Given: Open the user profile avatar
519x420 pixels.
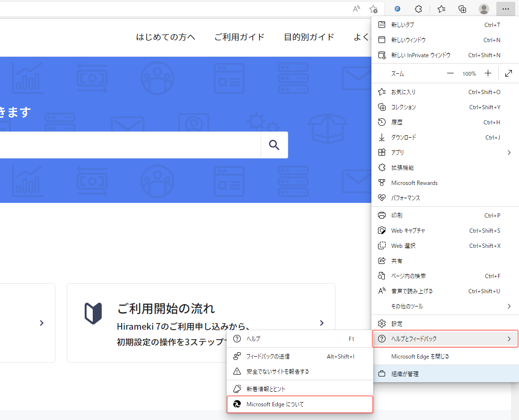Looking at the screenshot, I should click(484, 9).
